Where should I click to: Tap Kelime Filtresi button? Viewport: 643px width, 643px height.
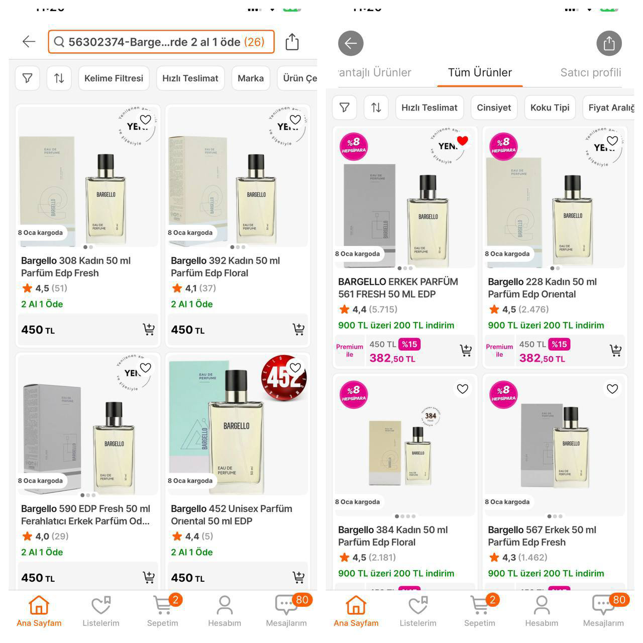(114, 78)
